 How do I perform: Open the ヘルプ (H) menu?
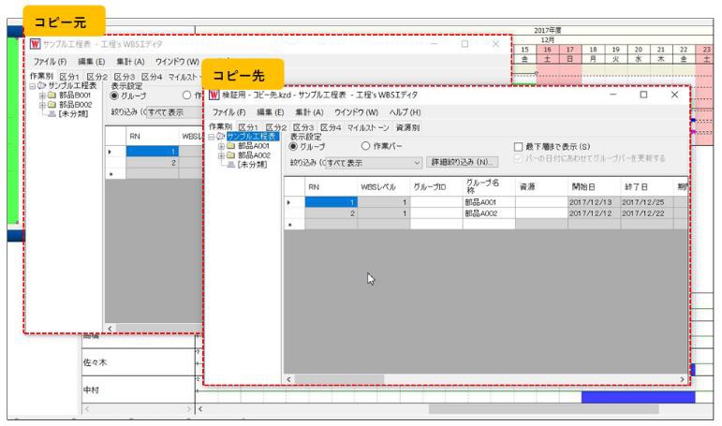click(x=405, y=112)
